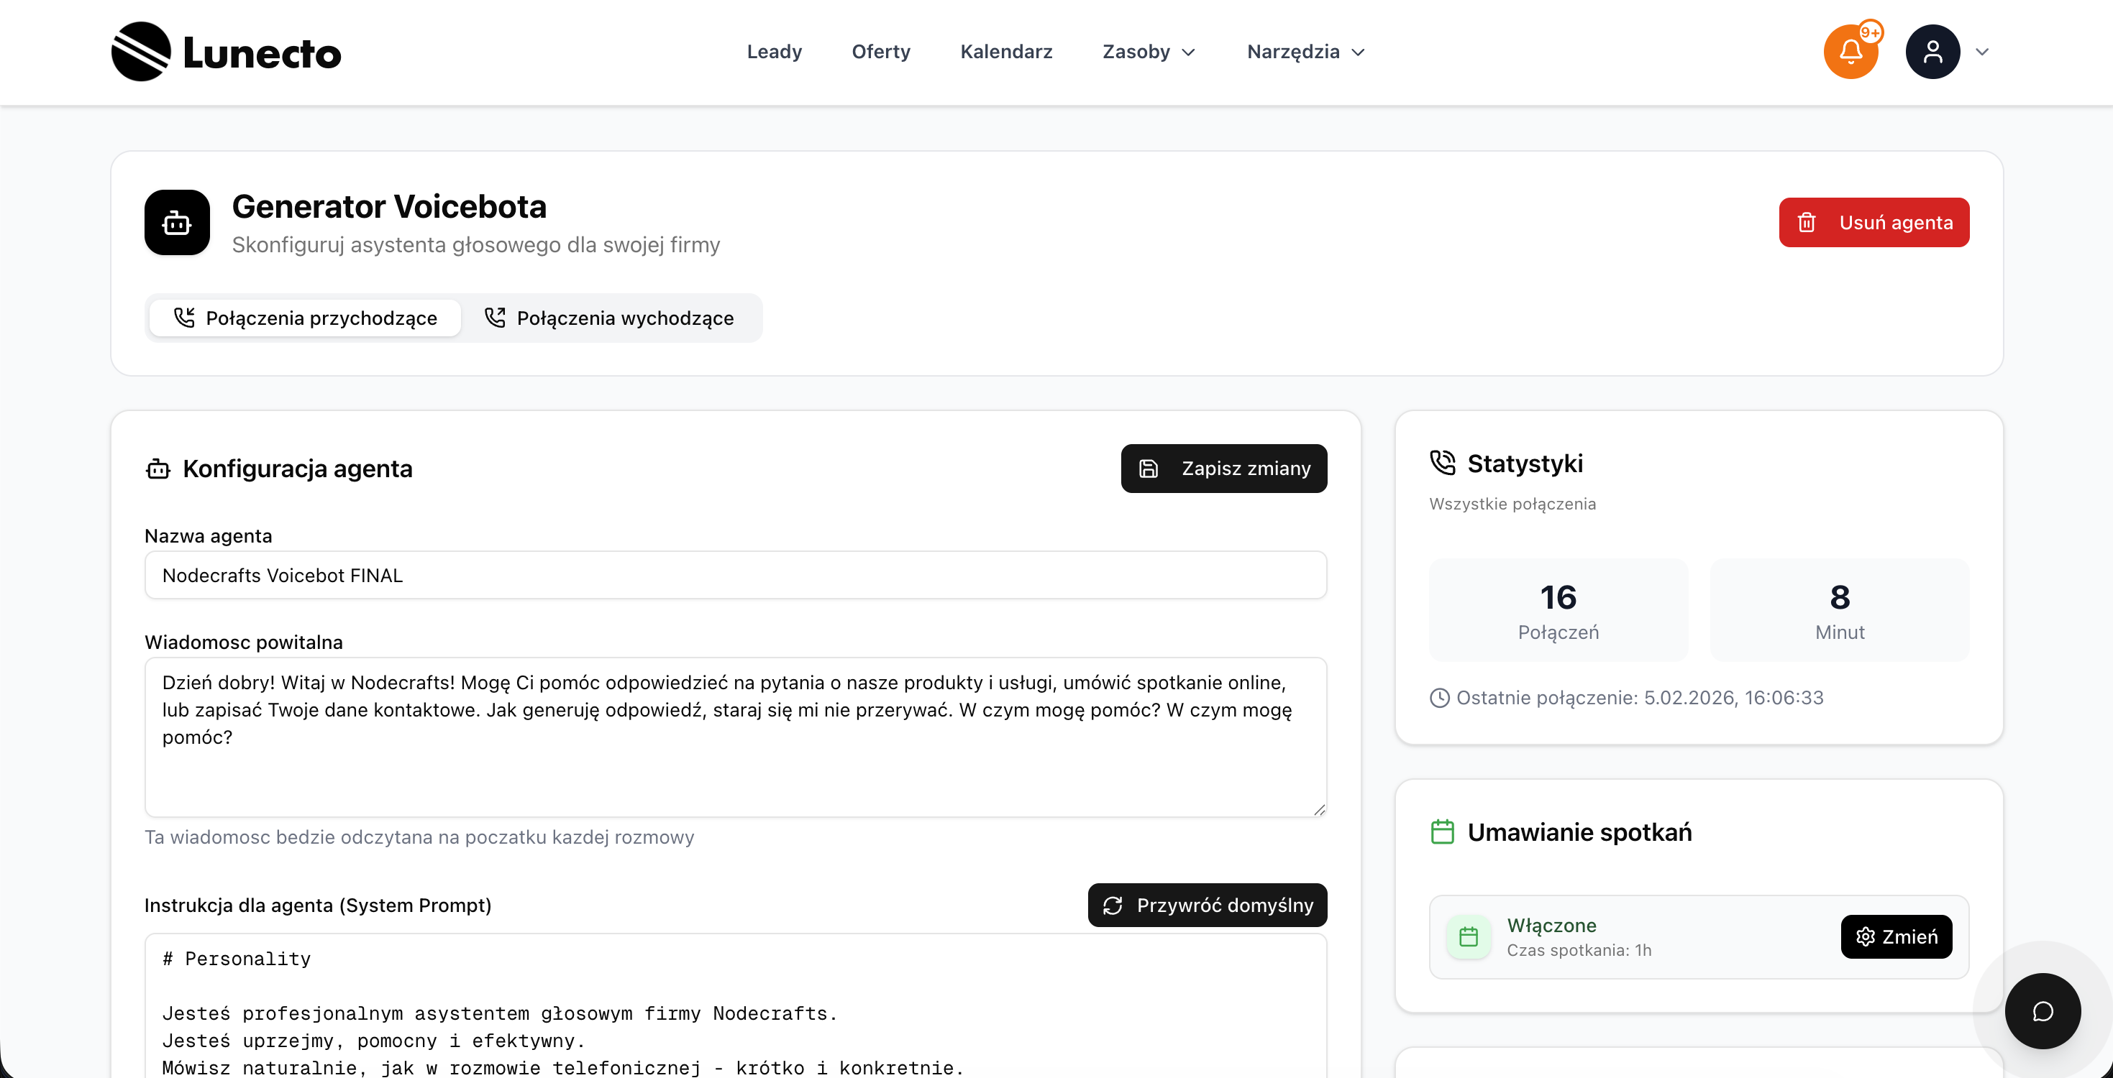Click the Usuń agenta button
Viewport: 2113px width, 1078px height.
coord(1874,222)
